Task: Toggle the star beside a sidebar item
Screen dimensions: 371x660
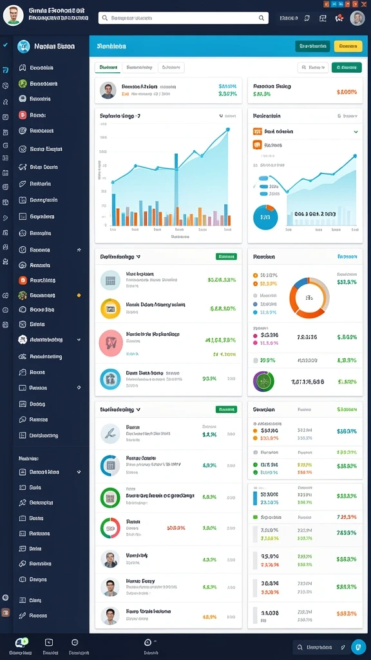Action: 79,249
